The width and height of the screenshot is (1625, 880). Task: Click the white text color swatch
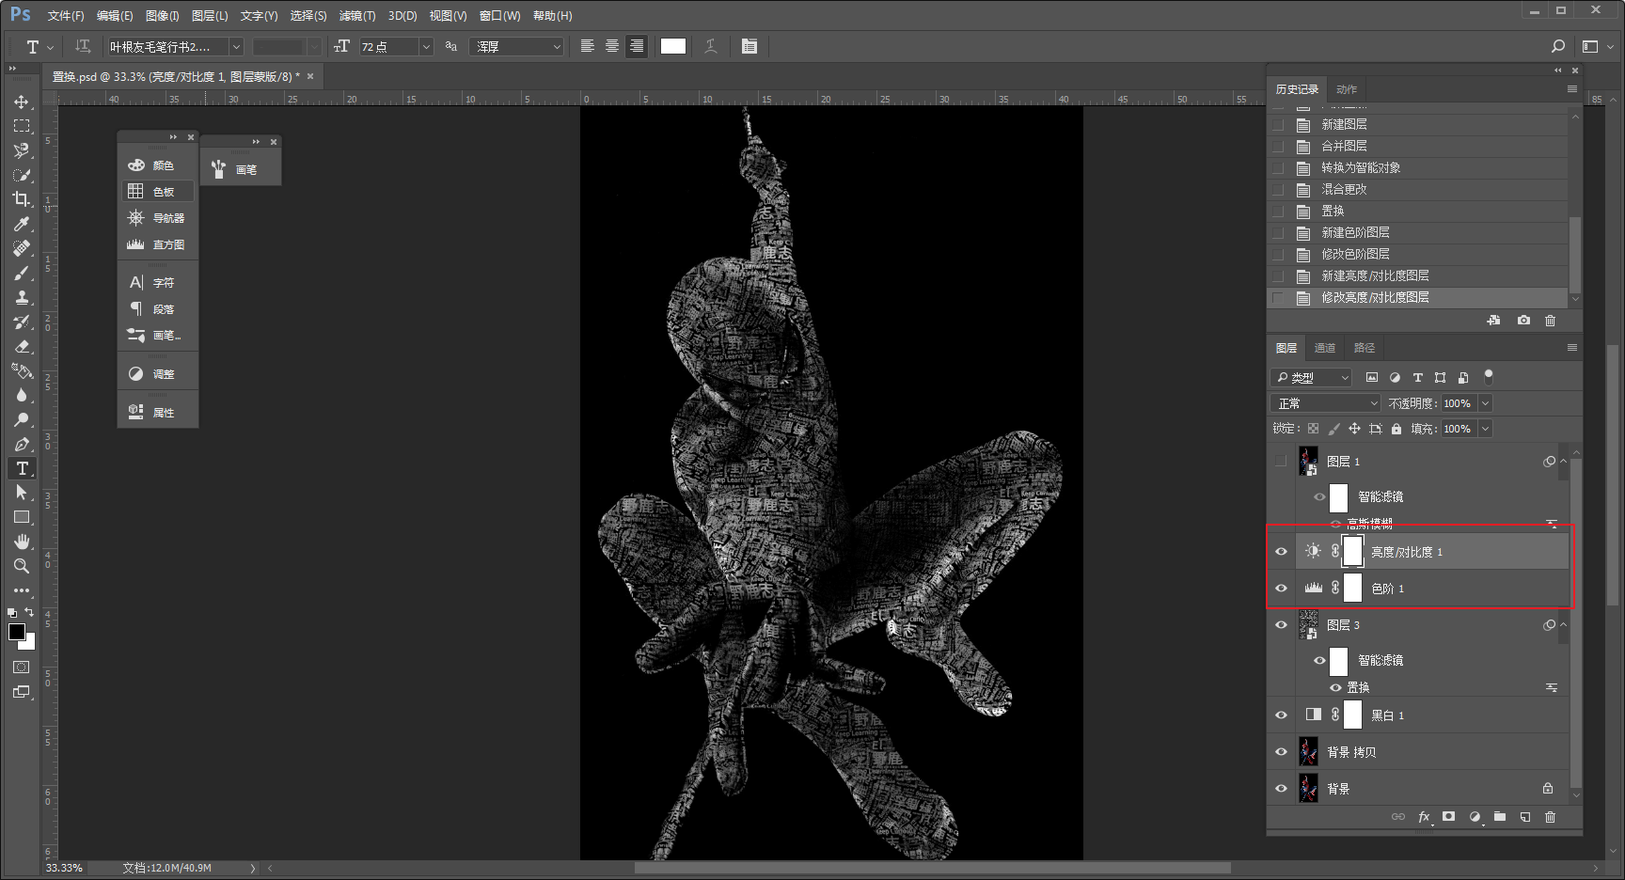pyautogui.click(x=673, y=46)
